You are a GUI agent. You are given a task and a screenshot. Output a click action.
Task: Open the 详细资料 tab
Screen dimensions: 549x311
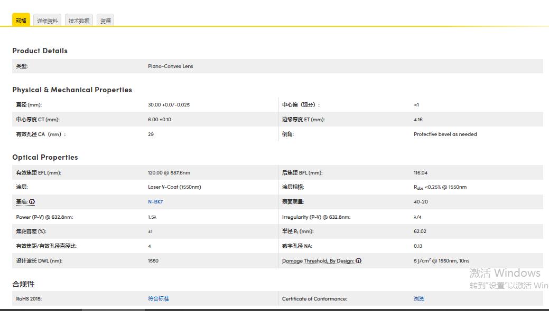pos(48,21)
